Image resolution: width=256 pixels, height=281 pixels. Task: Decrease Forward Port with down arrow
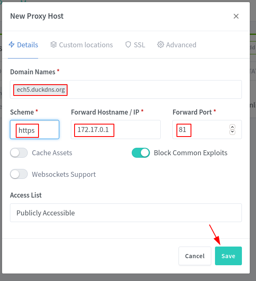point(232,132)
